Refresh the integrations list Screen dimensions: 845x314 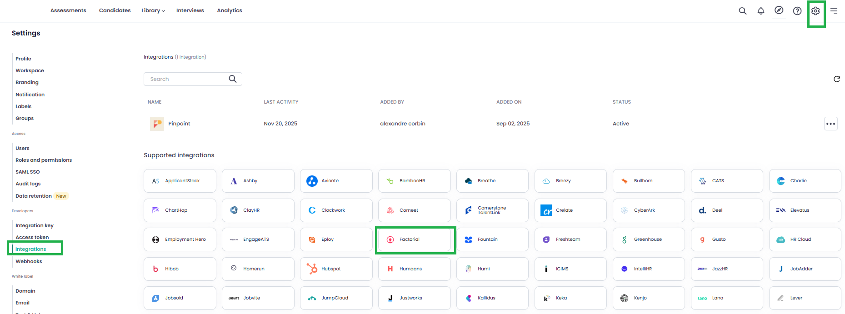837,79
